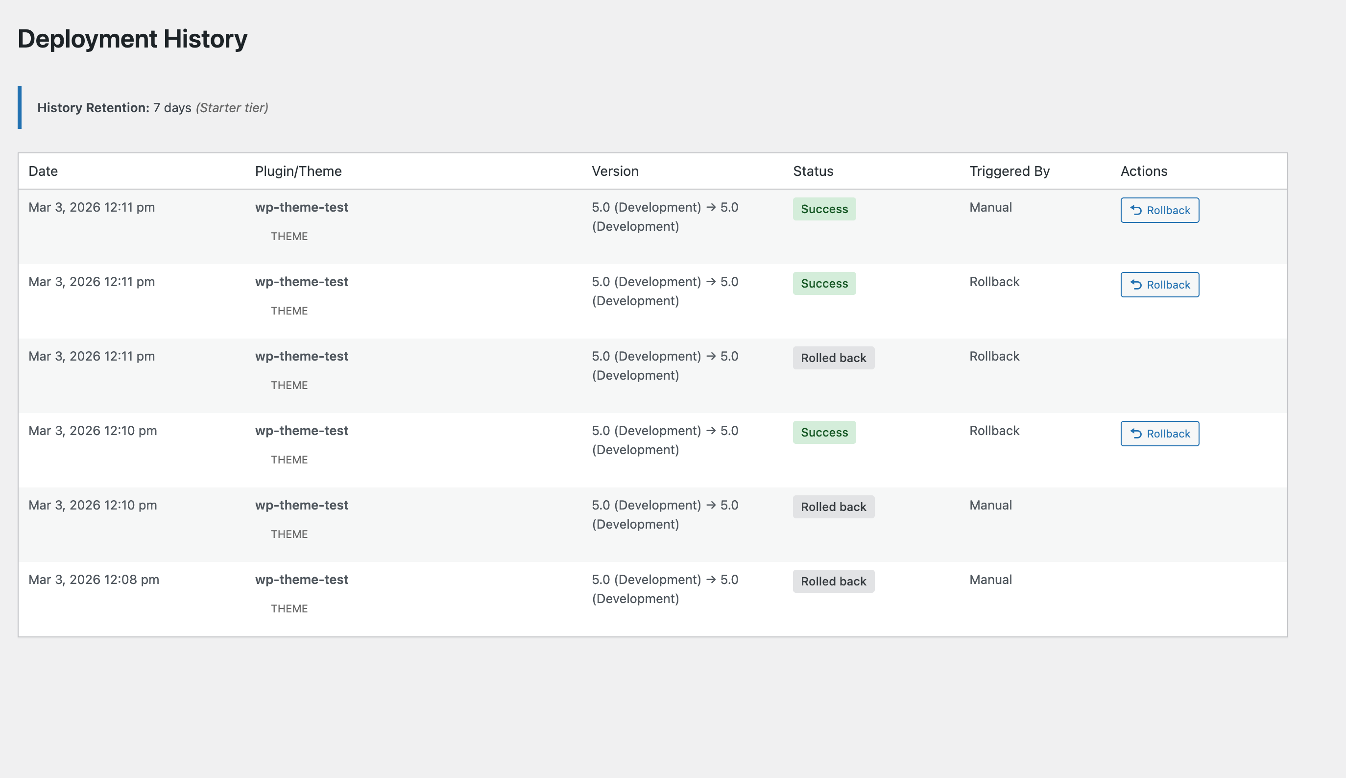Select wp-theme-test name in the 12:08 pm row
This screenshot has width=1346, height=778.
tap(301, 580)
